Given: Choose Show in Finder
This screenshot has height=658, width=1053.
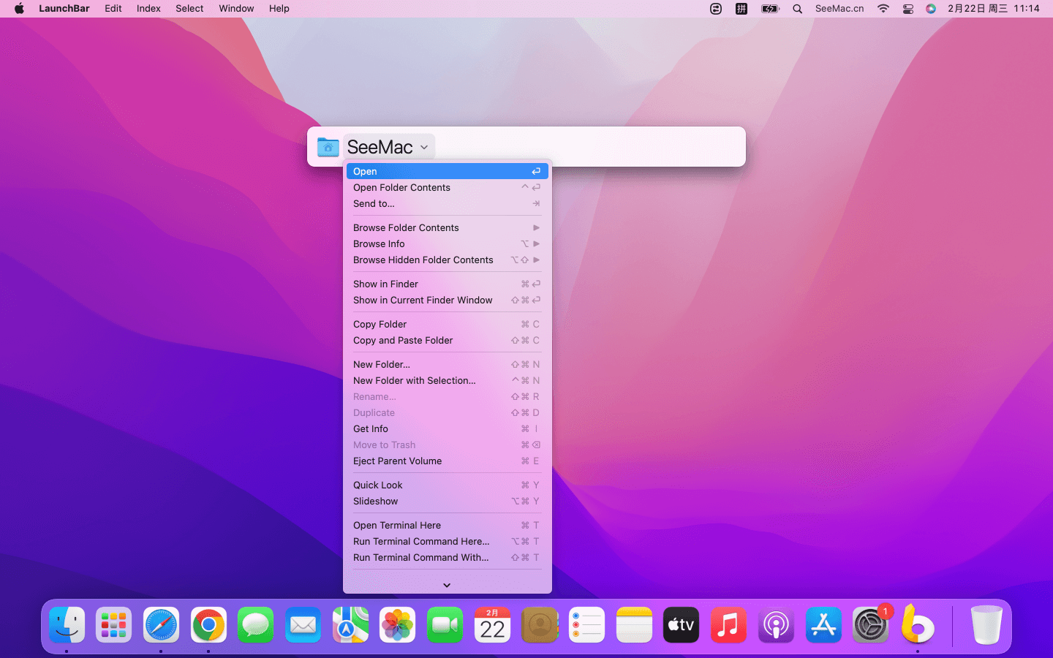Looking at the screenshot, I should point(447,284).
